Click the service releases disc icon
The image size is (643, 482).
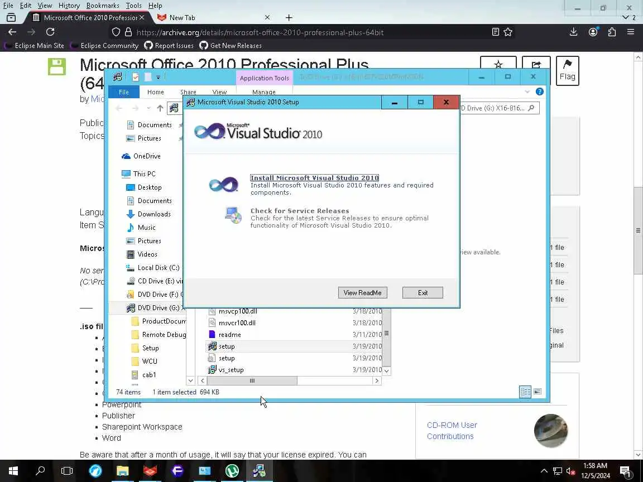click(x=233, y=215)
